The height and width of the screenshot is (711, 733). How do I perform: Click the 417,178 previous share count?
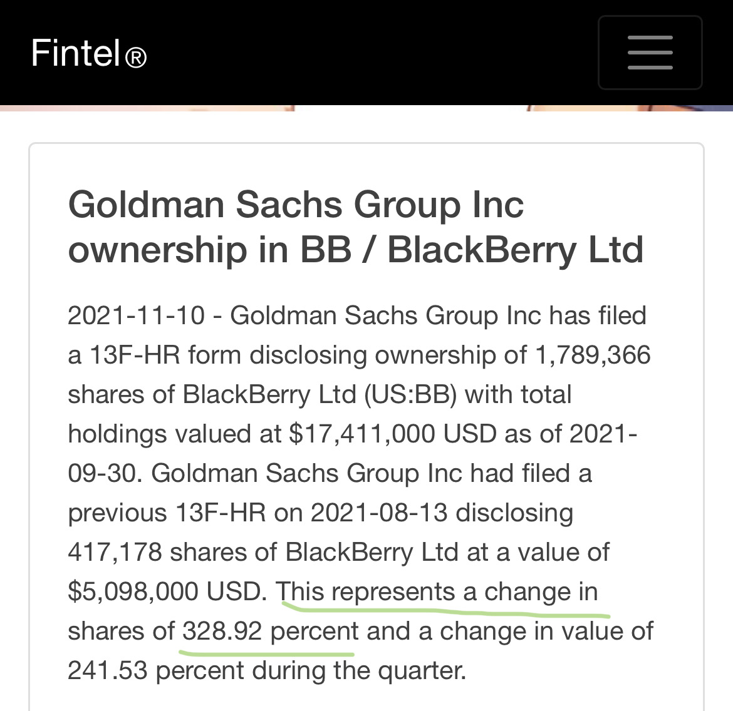tap(115, 552)
